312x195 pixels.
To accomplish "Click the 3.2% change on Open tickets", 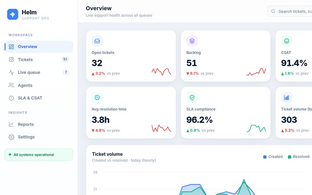I will click(x=98, y=74).
